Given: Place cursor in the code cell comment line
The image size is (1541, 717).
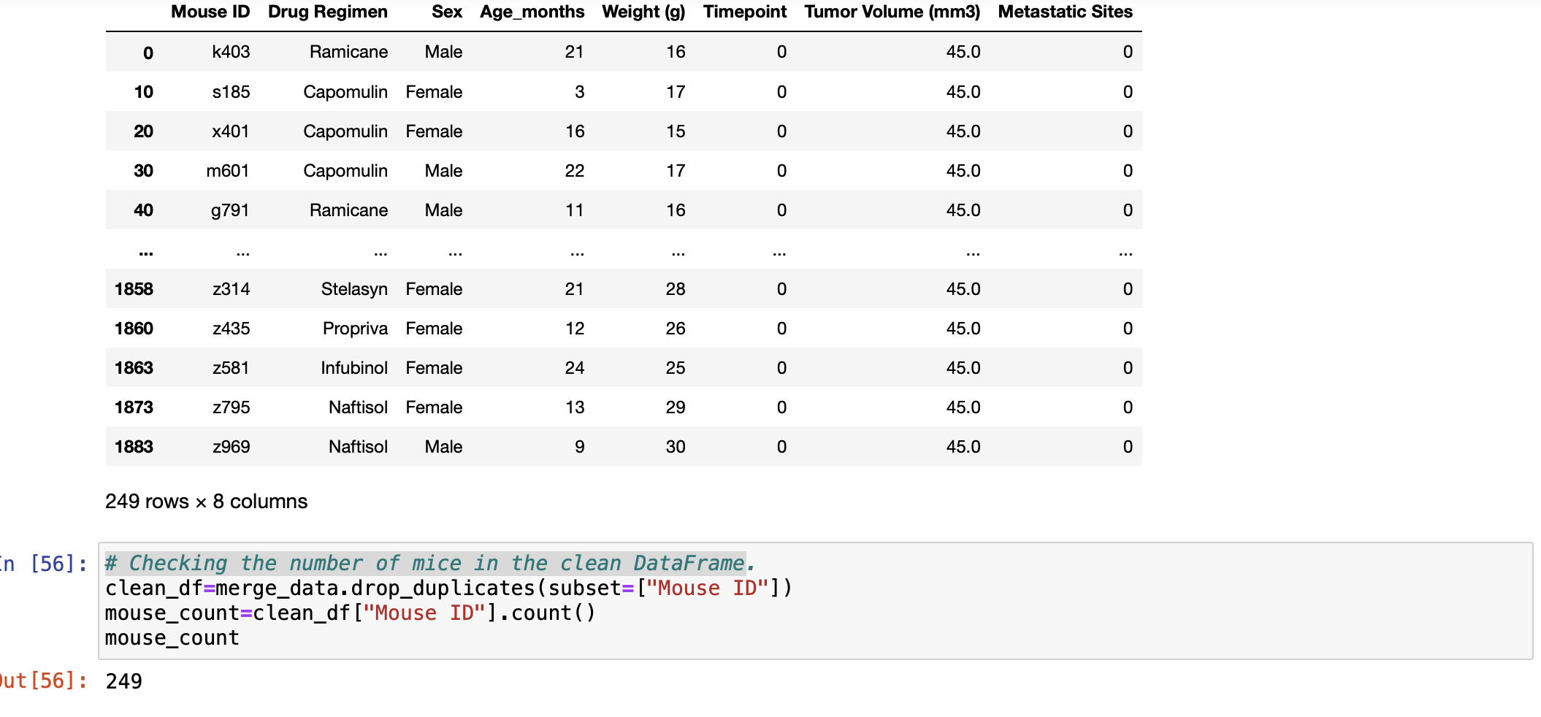Looking at the screenshot, I should (430, 564).
